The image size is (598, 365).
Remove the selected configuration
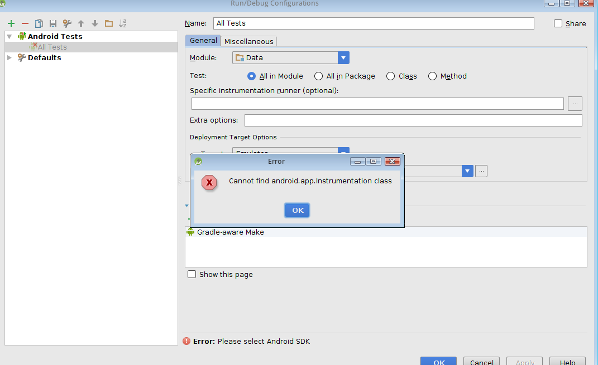click(25, 23)
